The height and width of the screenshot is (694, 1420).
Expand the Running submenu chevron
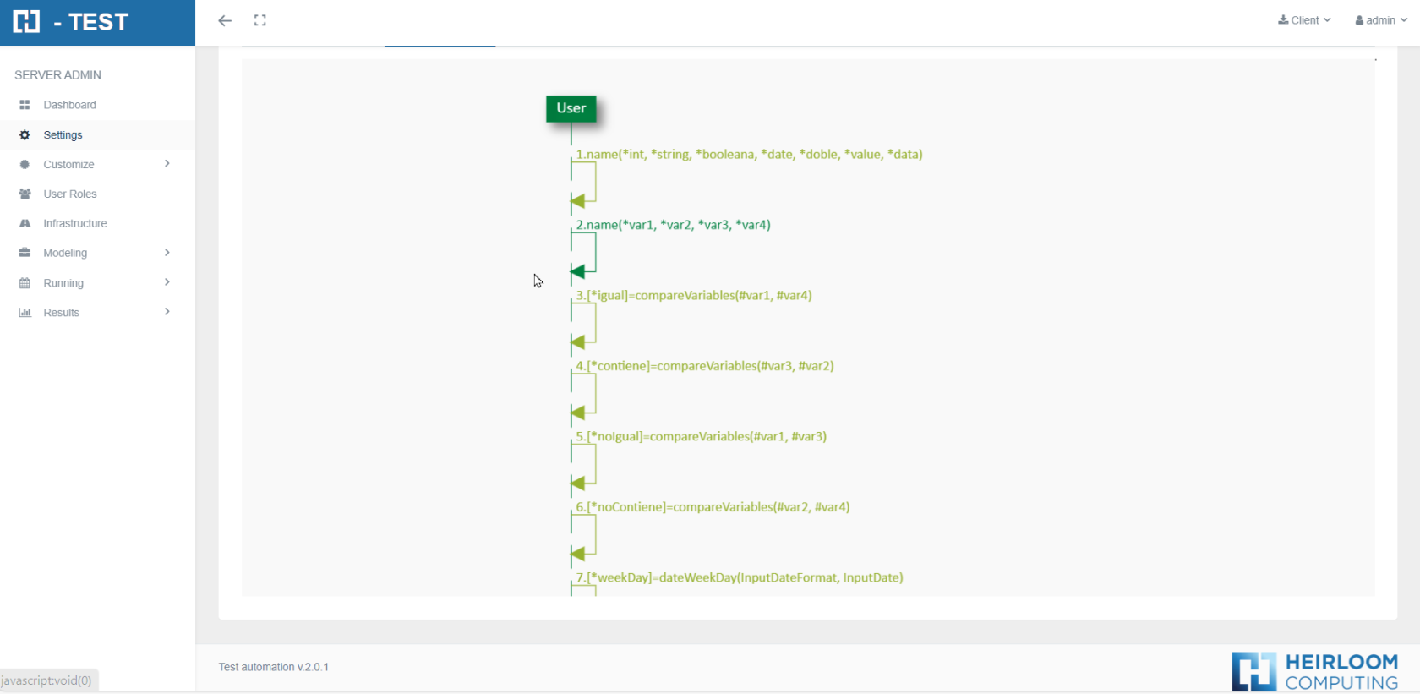coord(167,282)
